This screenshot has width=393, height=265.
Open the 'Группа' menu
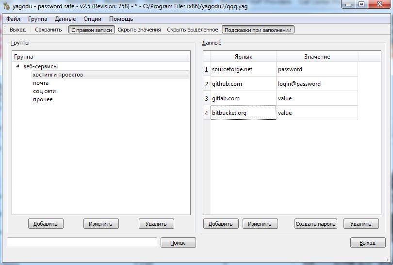37,19
